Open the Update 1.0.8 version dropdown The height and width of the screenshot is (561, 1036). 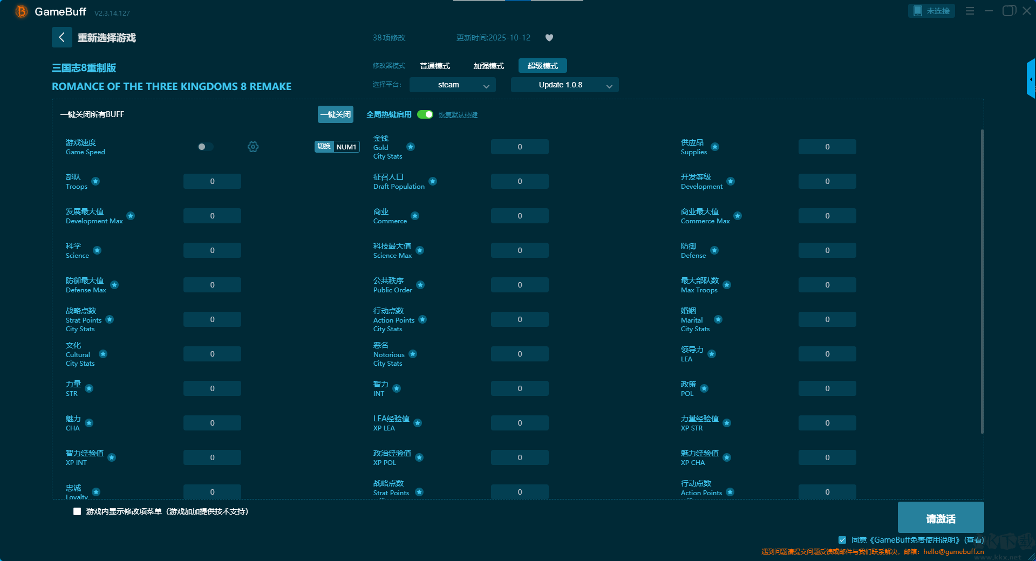click(x=564, y=85)
